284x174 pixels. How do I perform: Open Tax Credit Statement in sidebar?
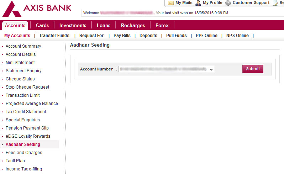[x=26, y=111]
